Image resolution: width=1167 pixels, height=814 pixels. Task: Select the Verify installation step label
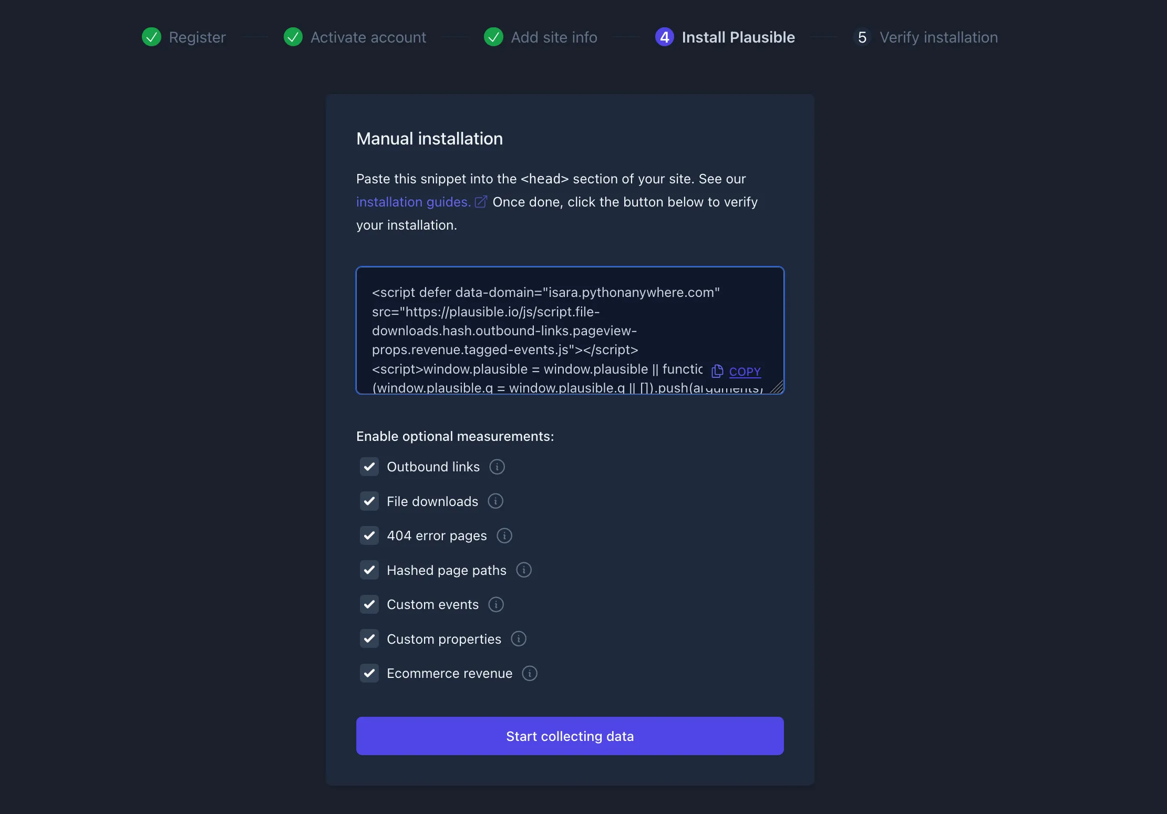click(x=938, y=37)
